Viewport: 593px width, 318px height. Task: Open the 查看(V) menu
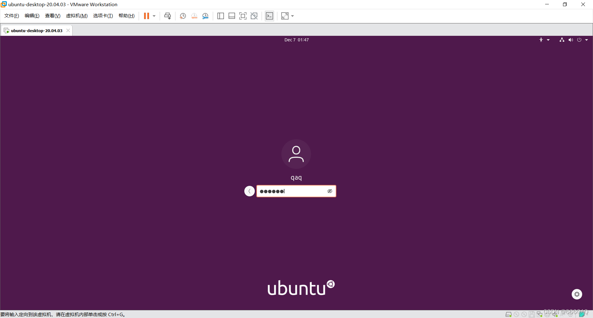pos(53,16)
